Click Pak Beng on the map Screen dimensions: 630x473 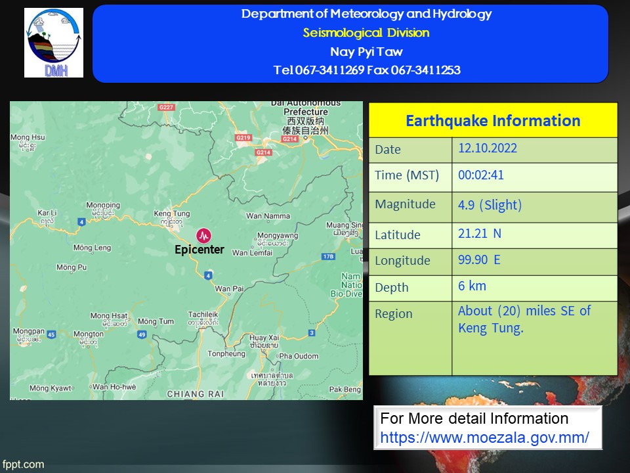click(345, 390)
